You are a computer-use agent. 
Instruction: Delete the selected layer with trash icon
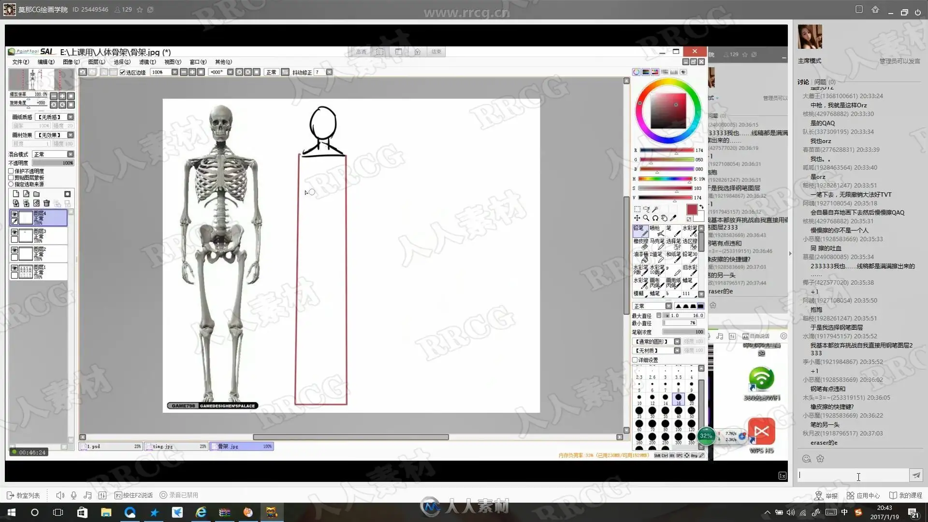[x=46, y=203]
